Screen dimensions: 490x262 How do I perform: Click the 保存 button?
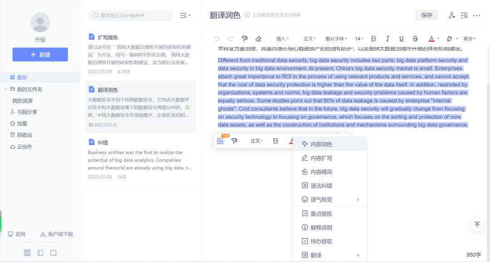[x=426, y=15]
